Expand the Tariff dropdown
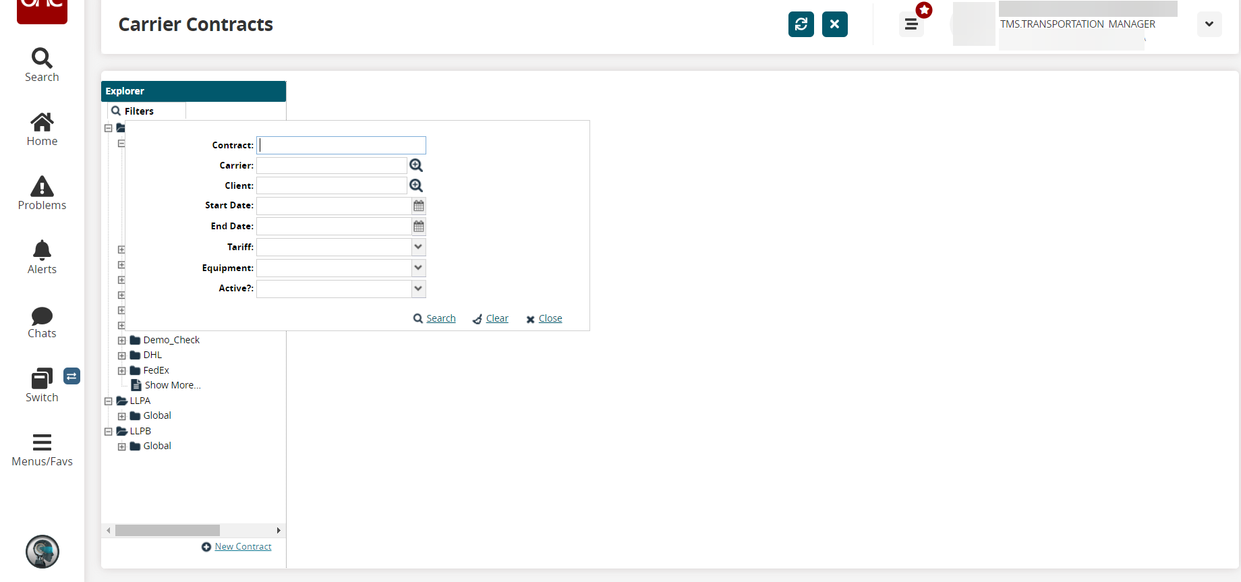 coord(419,247)
